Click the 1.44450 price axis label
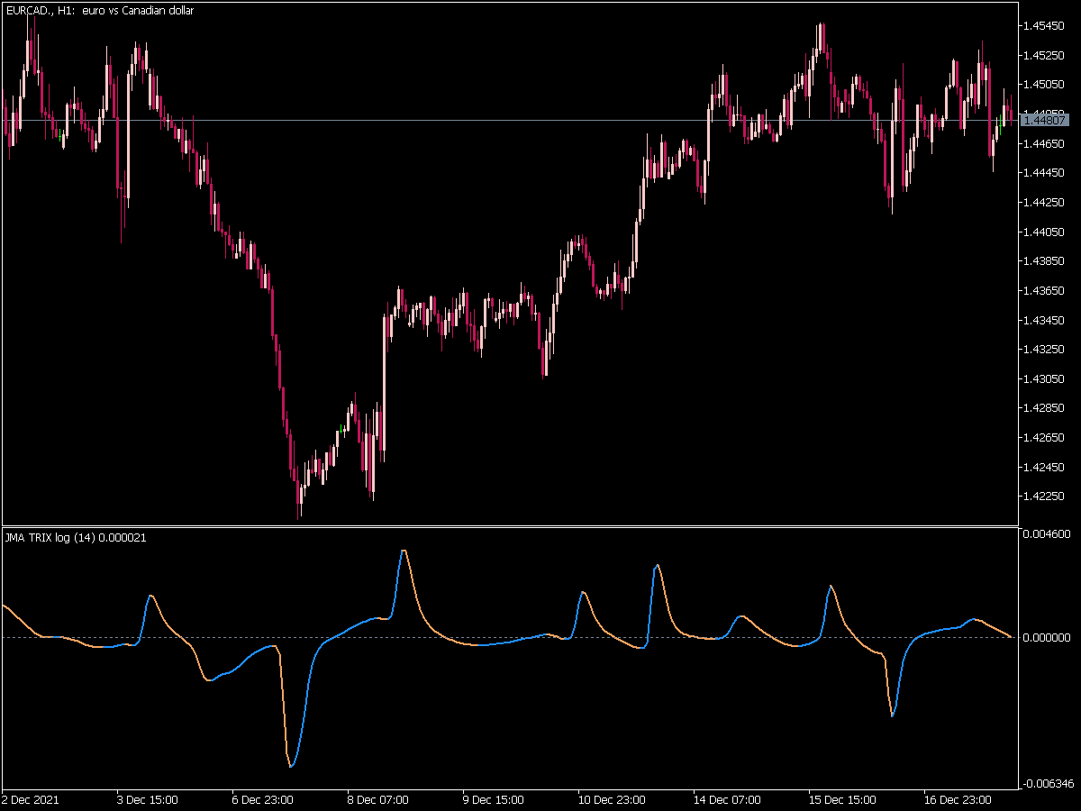1081x811 pixels. (x=1045, y=173)
